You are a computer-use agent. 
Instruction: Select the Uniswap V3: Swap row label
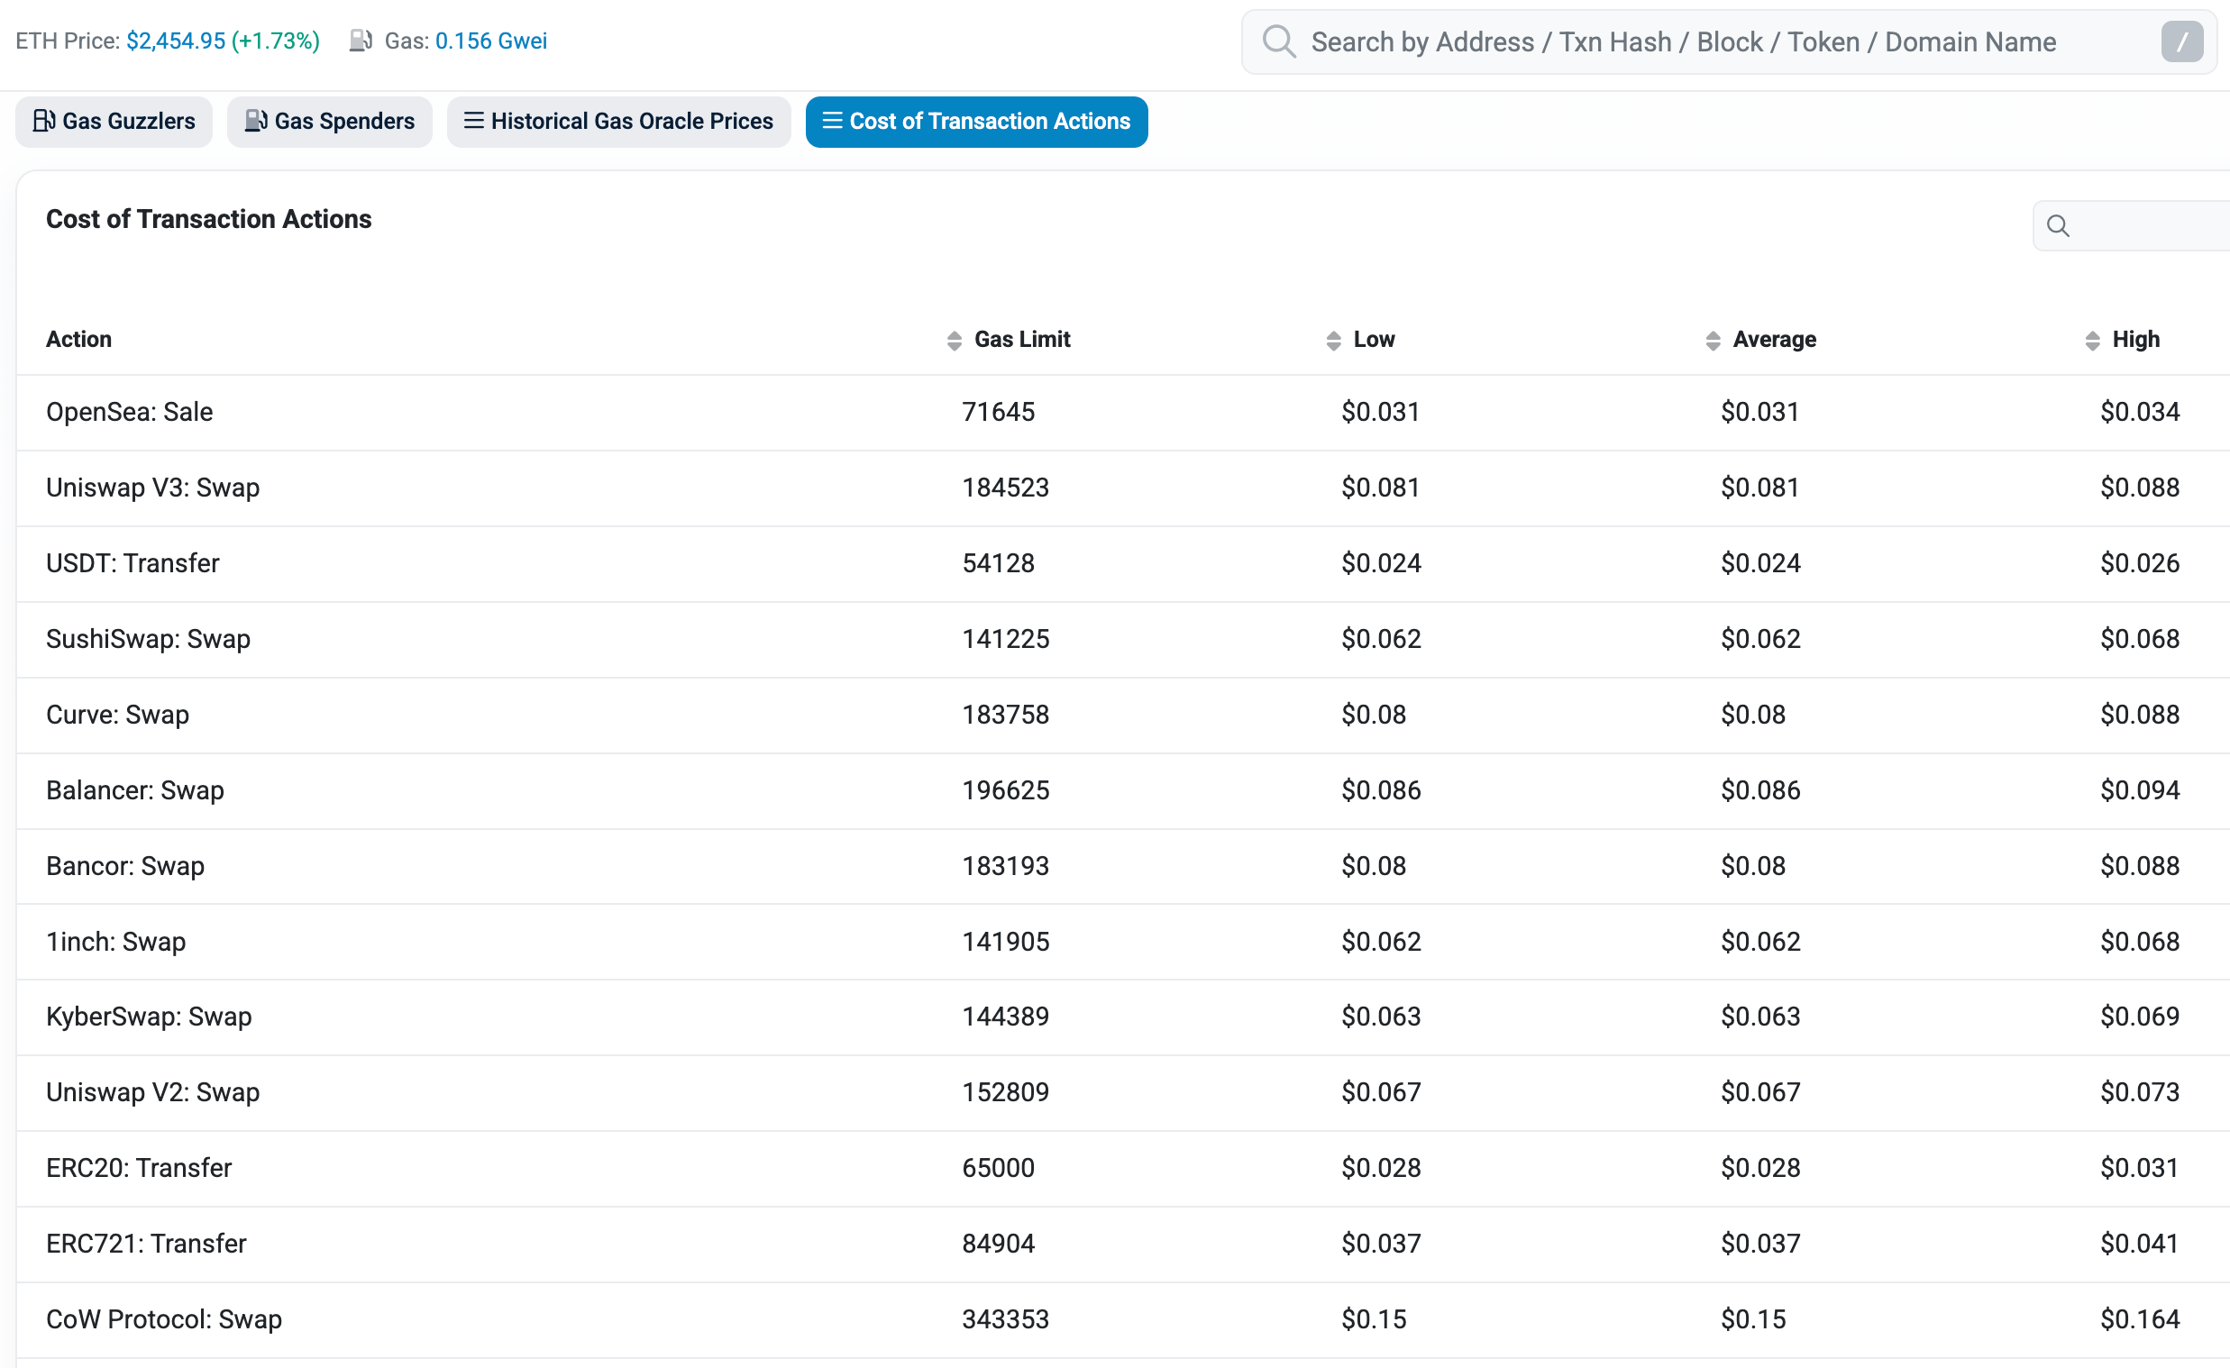click(153, 488)
